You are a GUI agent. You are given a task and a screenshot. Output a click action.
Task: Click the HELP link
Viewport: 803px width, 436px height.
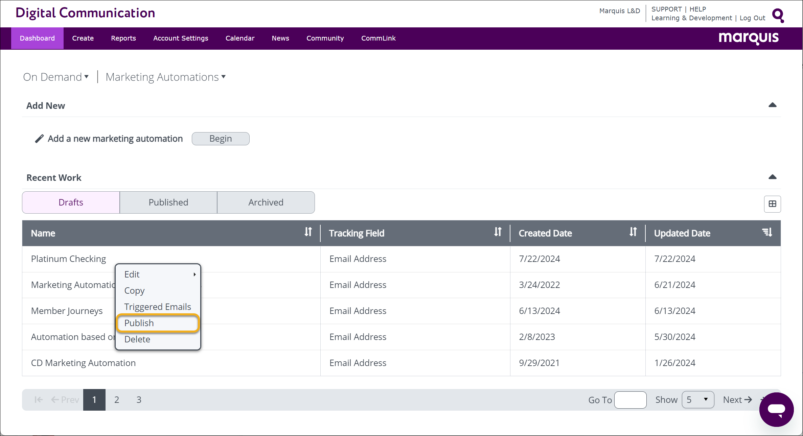[698, 9]
